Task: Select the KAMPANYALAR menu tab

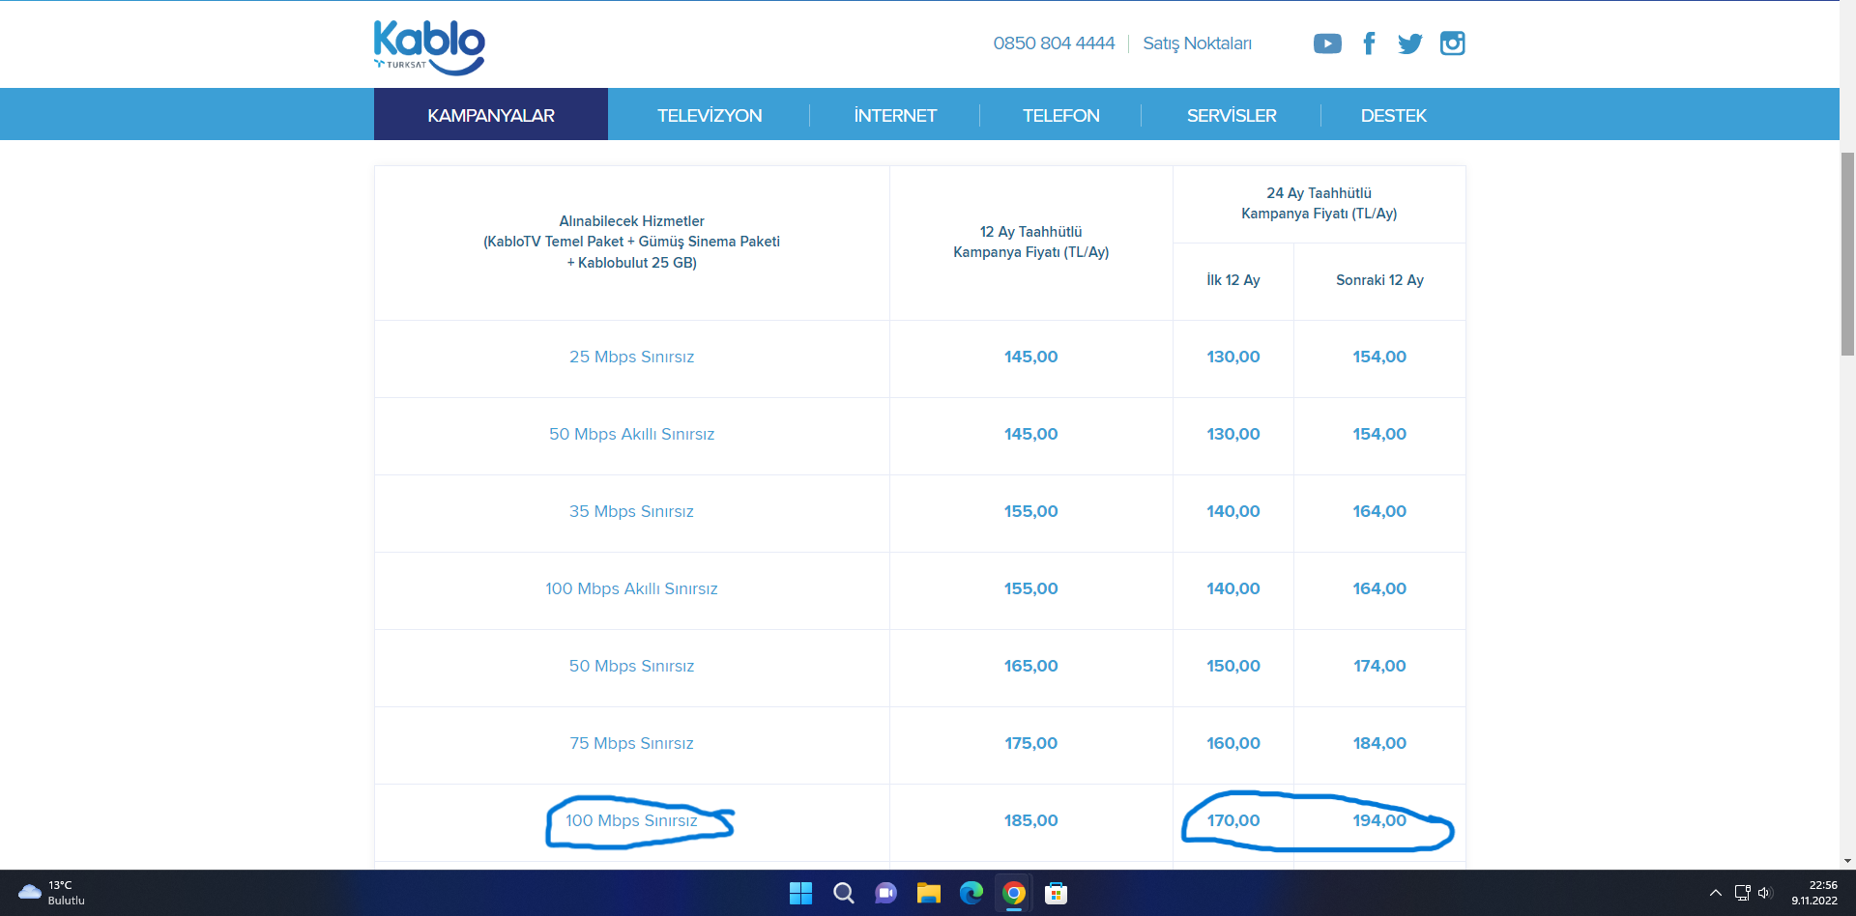Action: coord(491,115)
